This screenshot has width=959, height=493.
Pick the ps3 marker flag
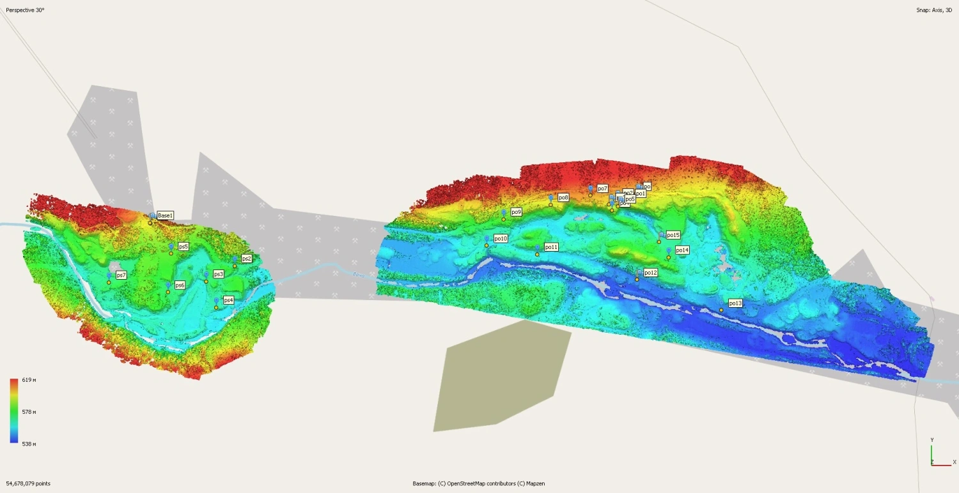(206, 275)
